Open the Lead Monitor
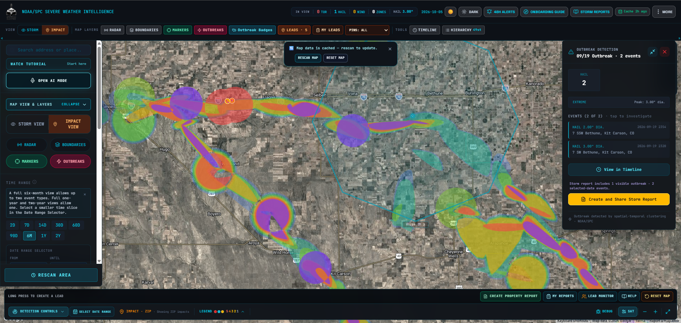 pos(597,296)
